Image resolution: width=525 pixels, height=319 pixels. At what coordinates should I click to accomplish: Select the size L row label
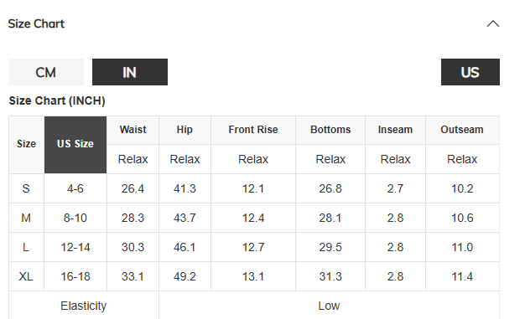(26, 248)
